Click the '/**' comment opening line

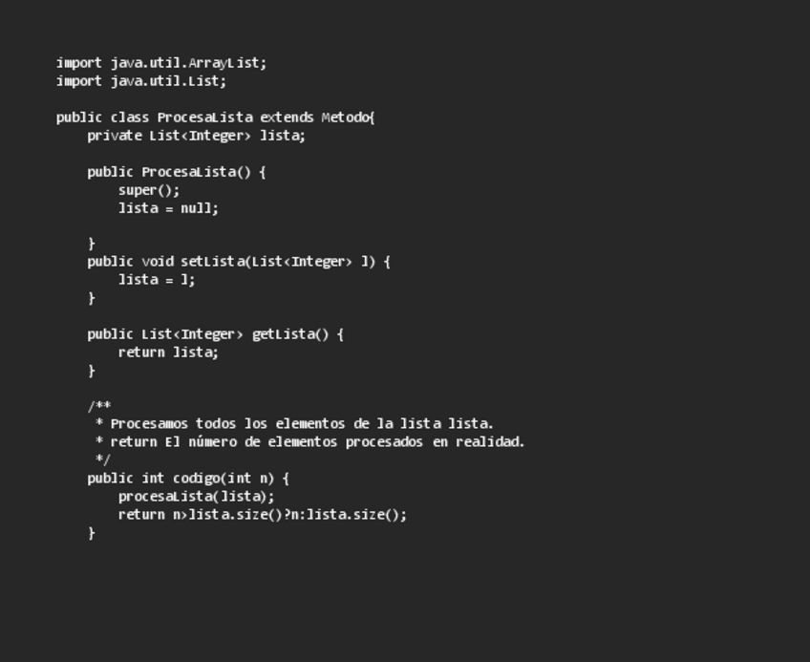coord(99,406)
